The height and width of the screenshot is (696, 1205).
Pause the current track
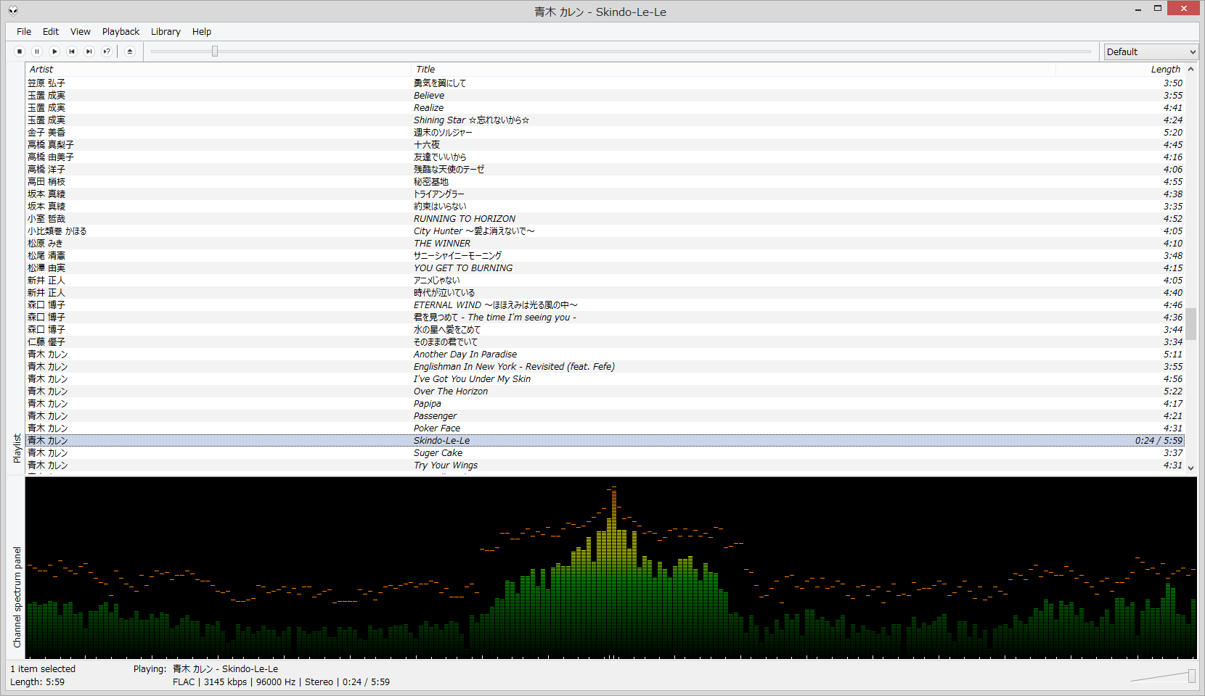(37, 51)
